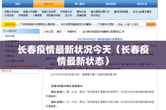Click the article title 2021年5月30日广州市新冠肺炎疫情情况
This screenshot has width=166, height=110.
click(x=100, y=39)
